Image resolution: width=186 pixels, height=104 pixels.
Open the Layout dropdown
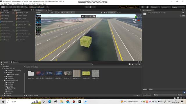tap(178, 7)
